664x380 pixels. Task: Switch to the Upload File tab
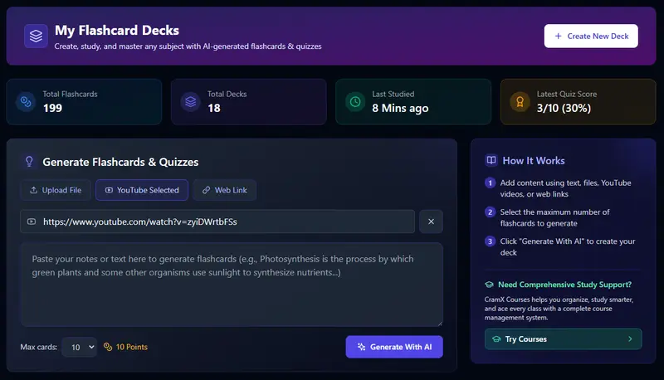[x=56, y=190]
